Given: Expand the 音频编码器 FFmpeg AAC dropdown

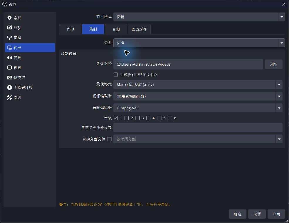Looking at the screenshot, I should (198, 108).
